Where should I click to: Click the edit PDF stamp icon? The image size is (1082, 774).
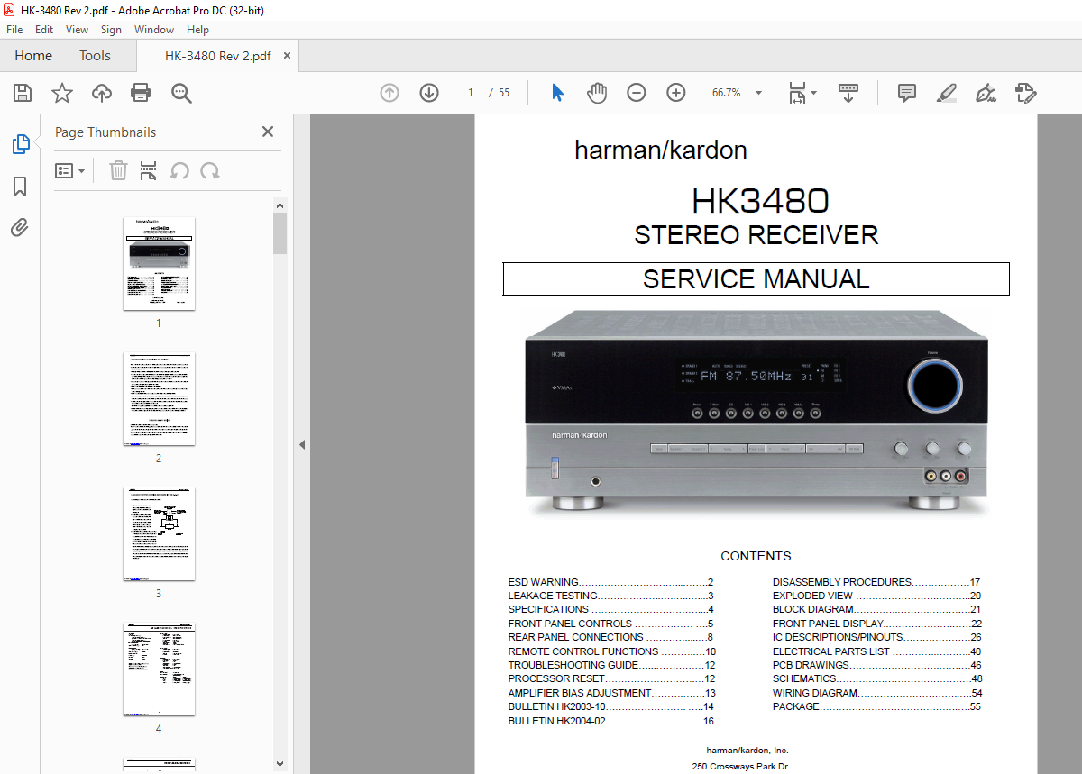(x=1025, y=93)
